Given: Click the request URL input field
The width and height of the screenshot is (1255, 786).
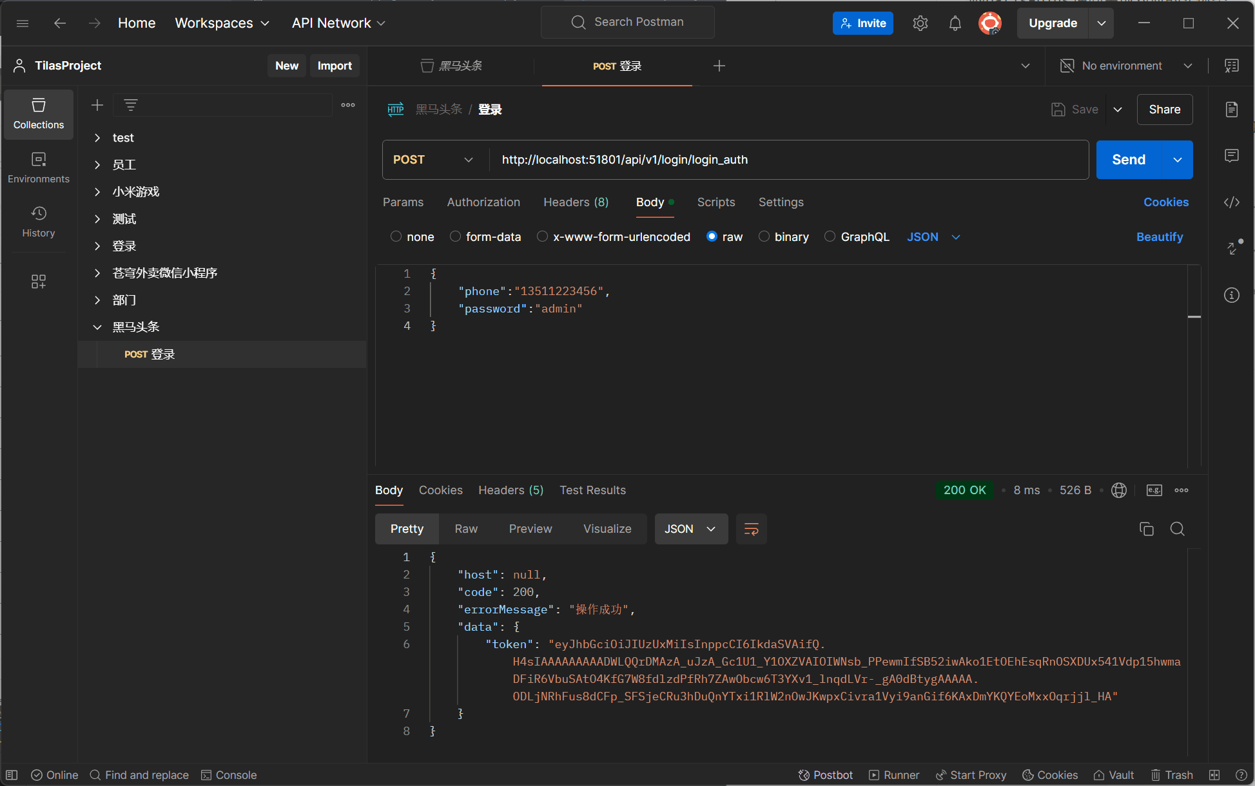Looking at the screenshot, I should 786,160.
